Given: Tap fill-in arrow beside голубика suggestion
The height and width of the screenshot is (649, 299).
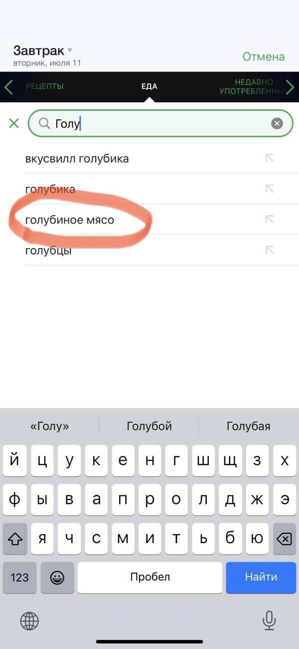Looking at the screenshot, I should (x=270, y=189).
